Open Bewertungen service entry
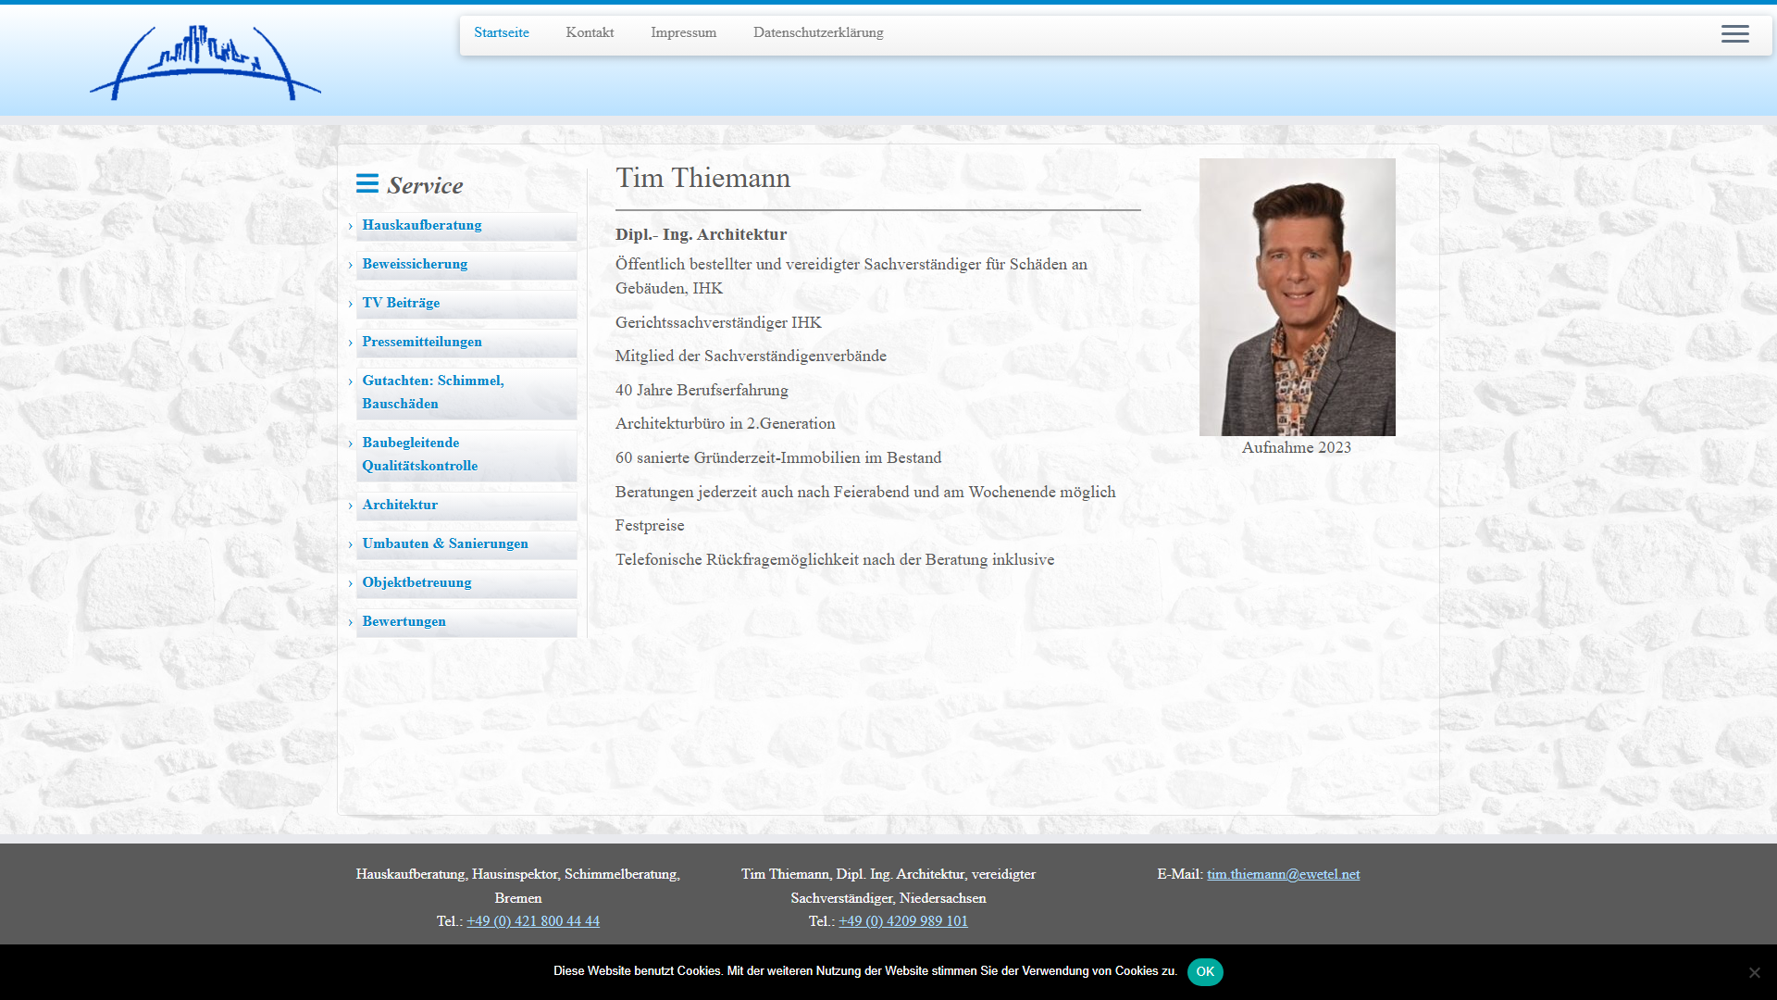 pyautogui.click(x=466, y=622)
